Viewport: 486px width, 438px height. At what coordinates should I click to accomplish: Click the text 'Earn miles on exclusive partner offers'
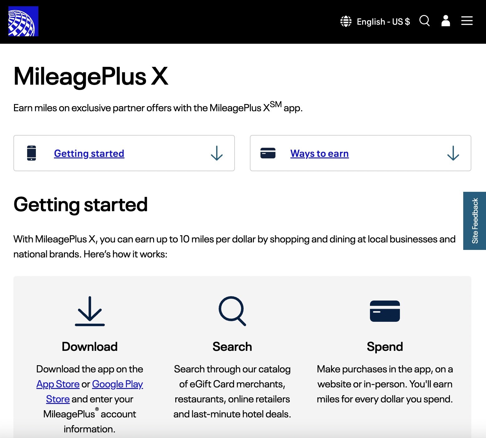(92, 108)
